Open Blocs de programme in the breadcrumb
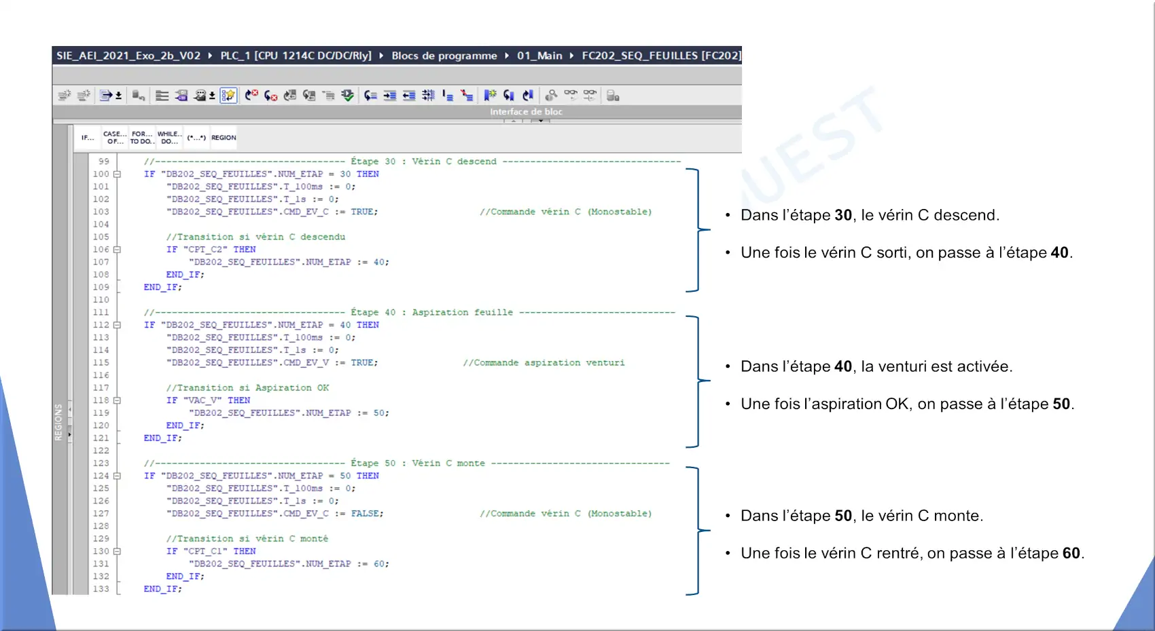 click(444, 56)
